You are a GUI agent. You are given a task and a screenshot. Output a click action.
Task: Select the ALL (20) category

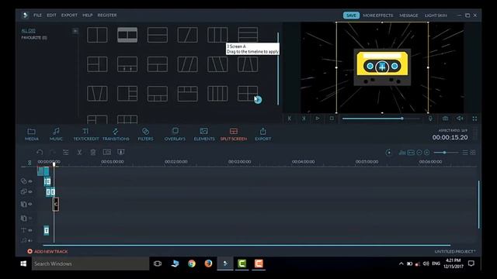click(x=28, y=31)
